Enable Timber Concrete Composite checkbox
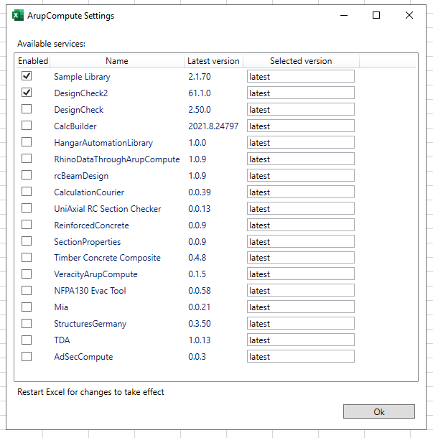The height and width of the screenshot is (438, 433). 27,258
